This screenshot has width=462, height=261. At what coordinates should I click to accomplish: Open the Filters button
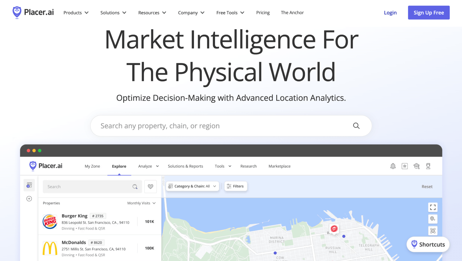pos(236,186)
